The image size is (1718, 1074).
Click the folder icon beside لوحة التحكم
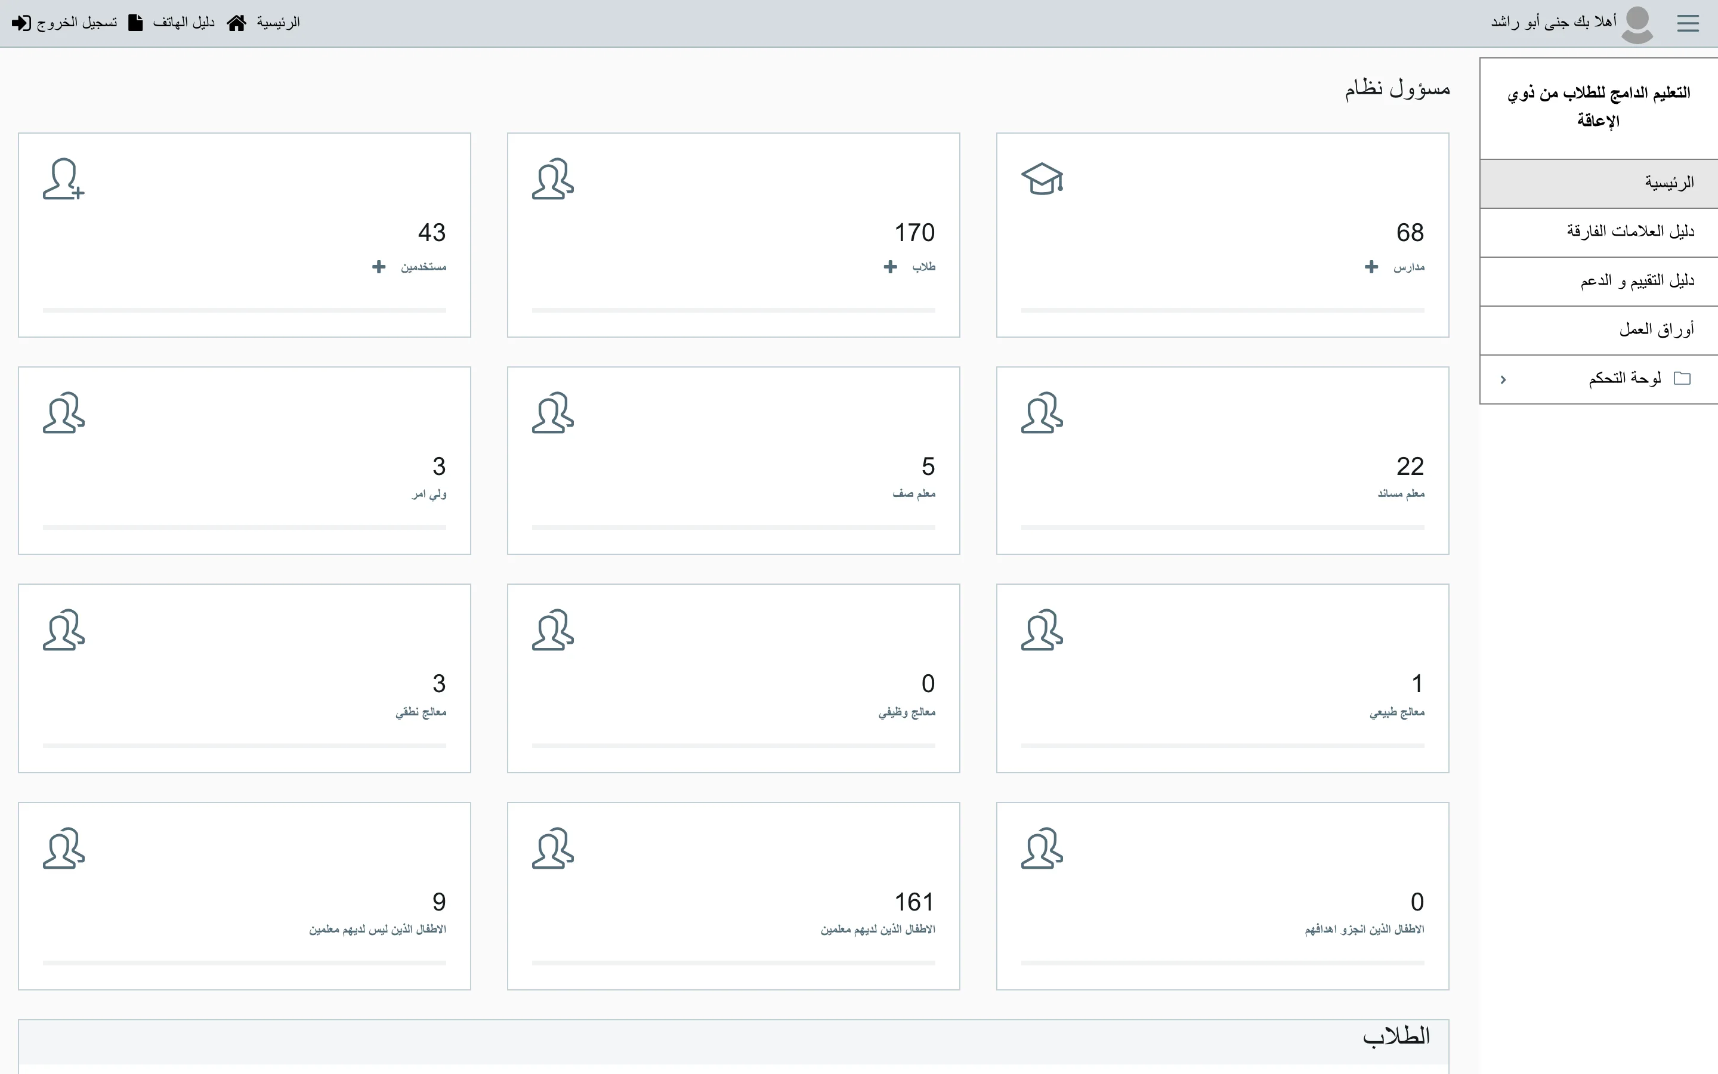click(x=1682, y=379)
